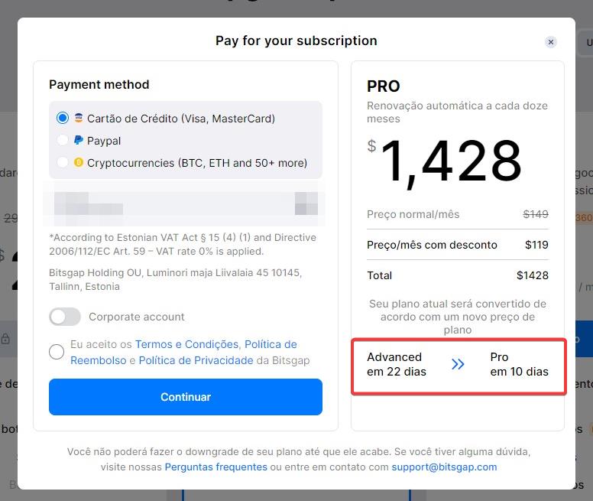The width and height of the screenshot is (593, 501).
Task: Click the $1,428 price amount
Action: click(450, 162)
